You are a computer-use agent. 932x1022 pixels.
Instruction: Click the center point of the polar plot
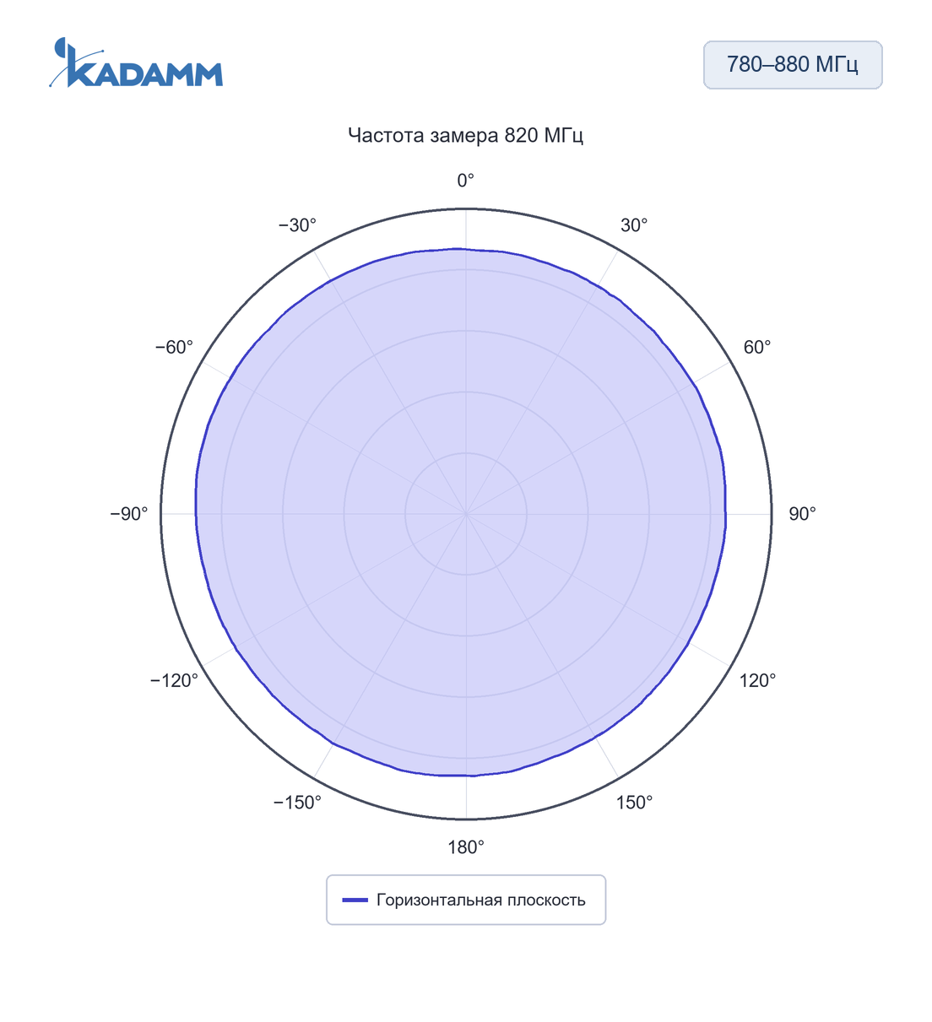466,514
